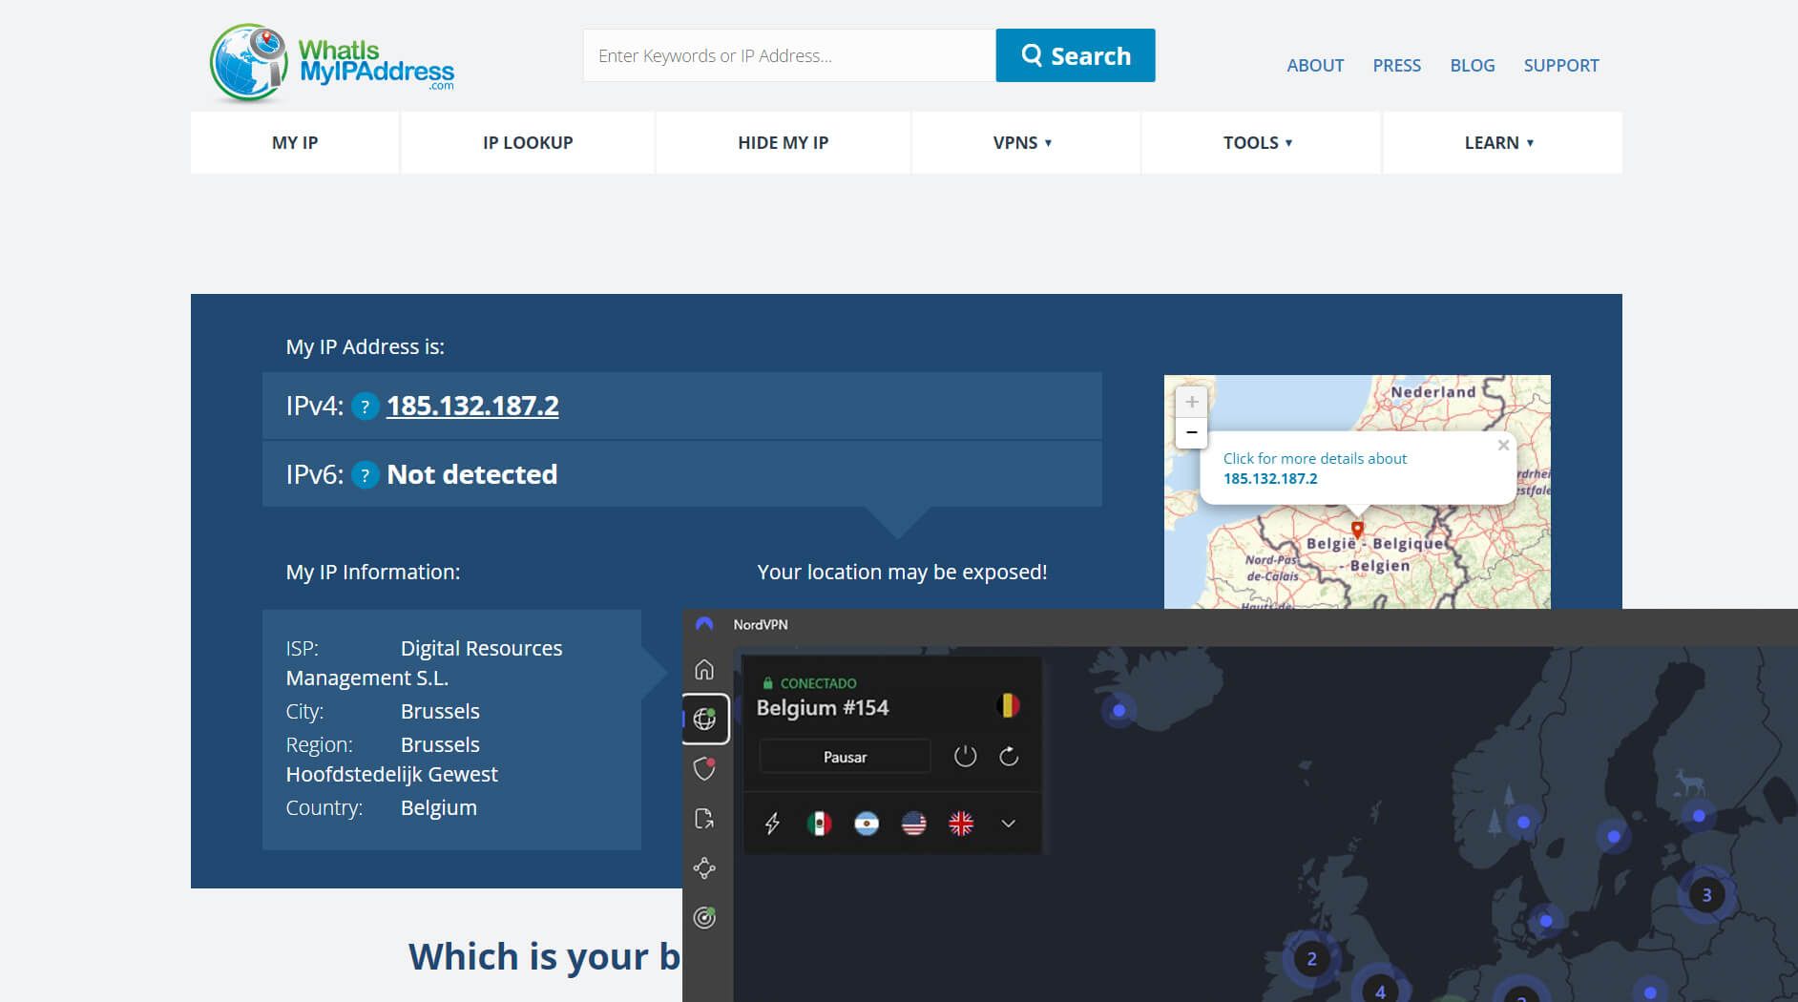Go to the HIDE MY IP tab
The height and width of the screenshot is (1002, 1798).
(783, 142)
